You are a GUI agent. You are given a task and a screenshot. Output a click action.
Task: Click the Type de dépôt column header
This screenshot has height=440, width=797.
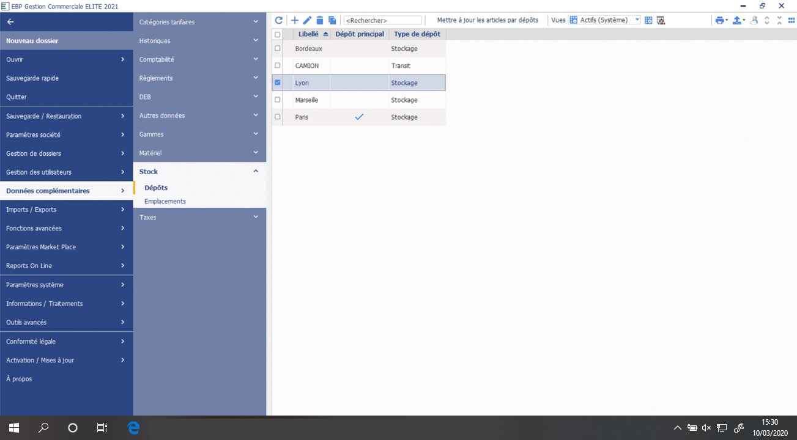[x=417, y=34]
